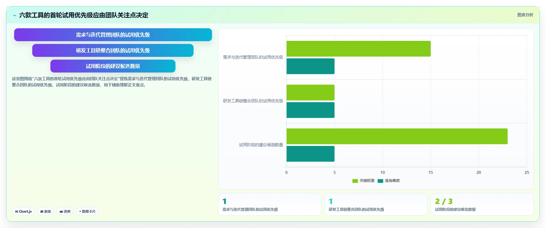Image resolution: width=546 pixels, height=228 pixels.
Task: Select the 试用阶段的建议候选数量 funnel bar
Action: coord(113,66)
